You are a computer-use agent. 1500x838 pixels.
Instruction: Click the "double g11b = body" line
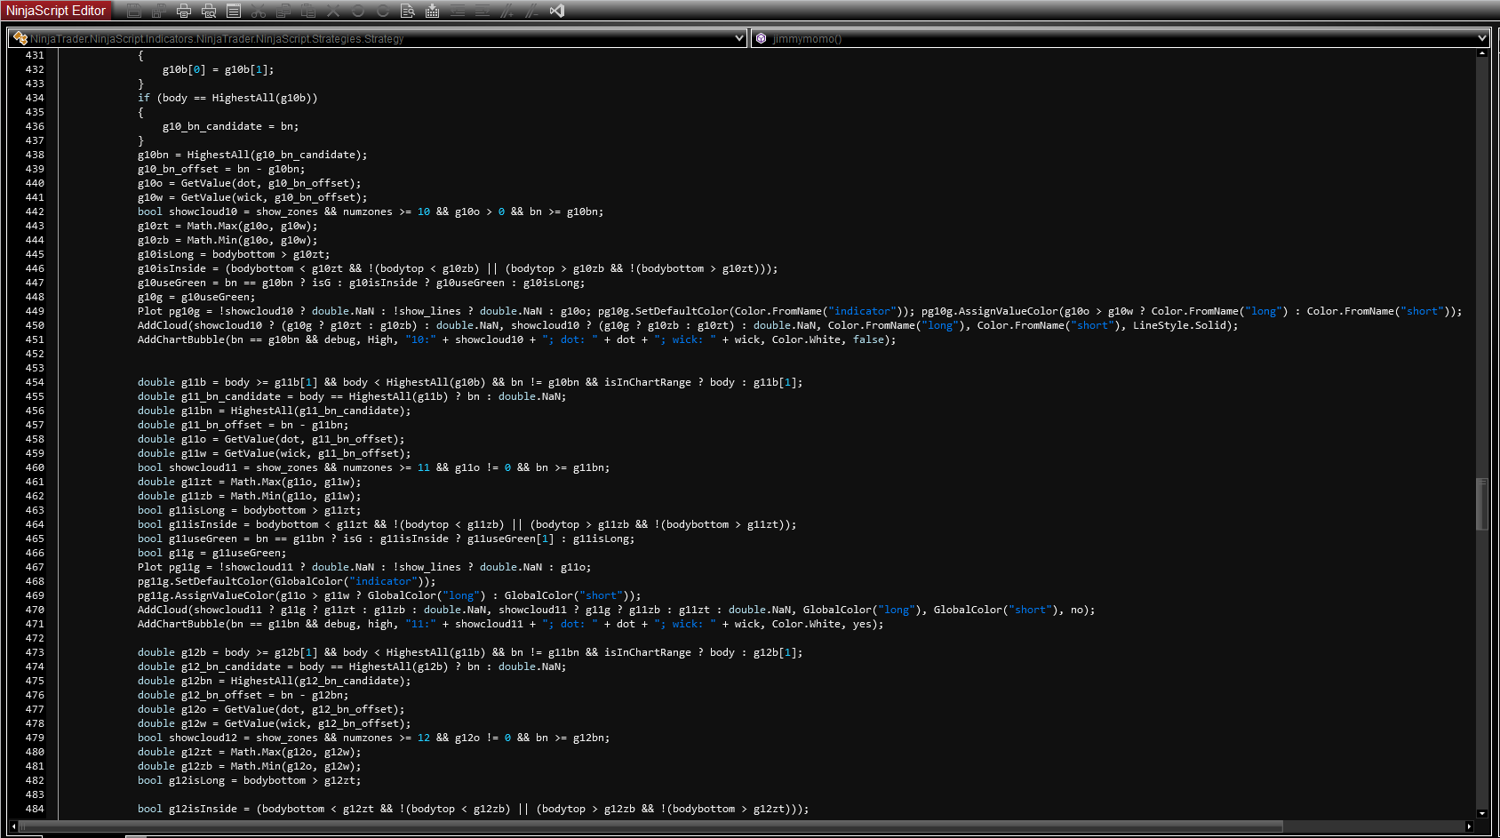(x=470, y=382)
